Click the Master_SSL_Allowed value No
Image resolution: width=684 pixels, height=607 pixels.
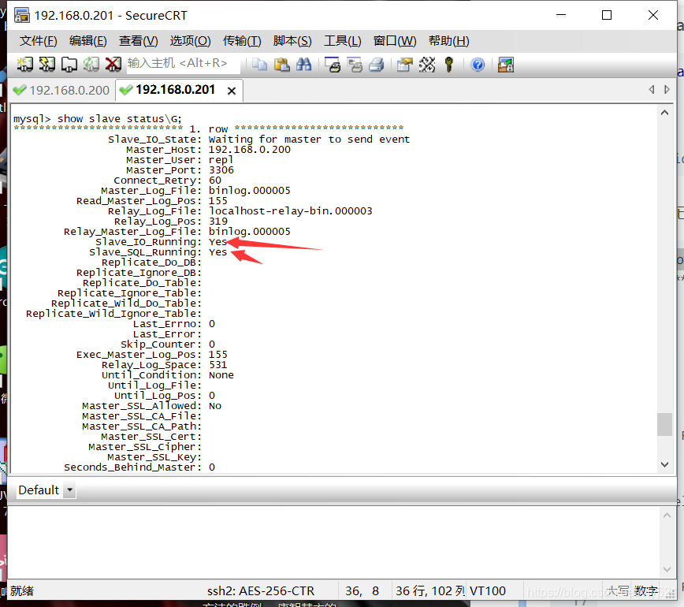(x=215, y=406)
